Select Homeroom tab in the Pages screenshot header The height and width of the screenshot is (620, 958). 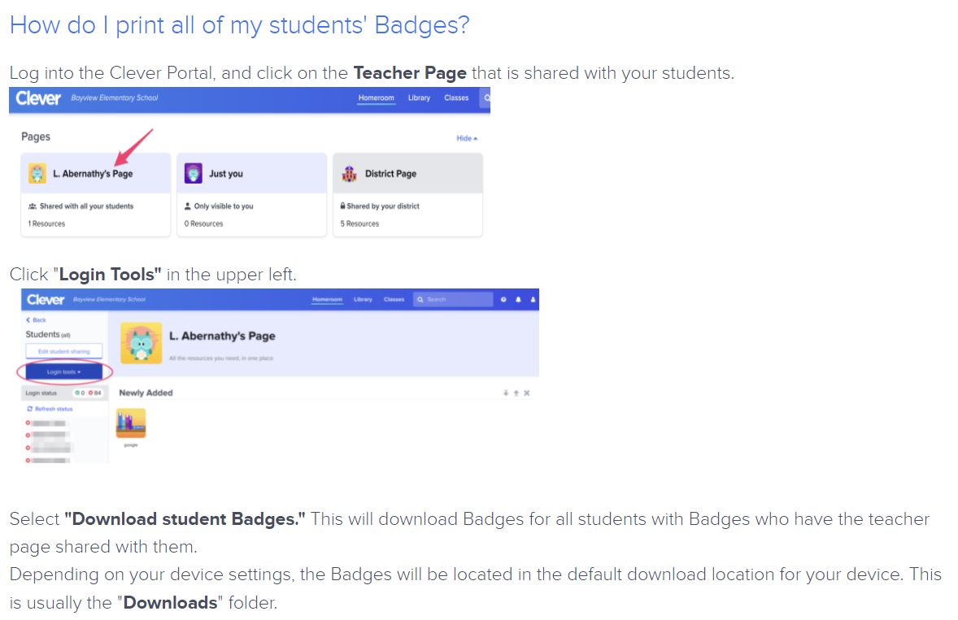pos(377,98)
